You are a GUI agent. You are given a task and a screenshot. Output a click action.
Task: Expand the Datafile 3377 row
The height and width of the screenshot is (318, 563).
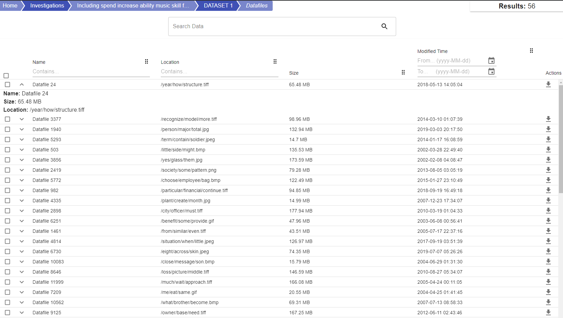[21, 119]
